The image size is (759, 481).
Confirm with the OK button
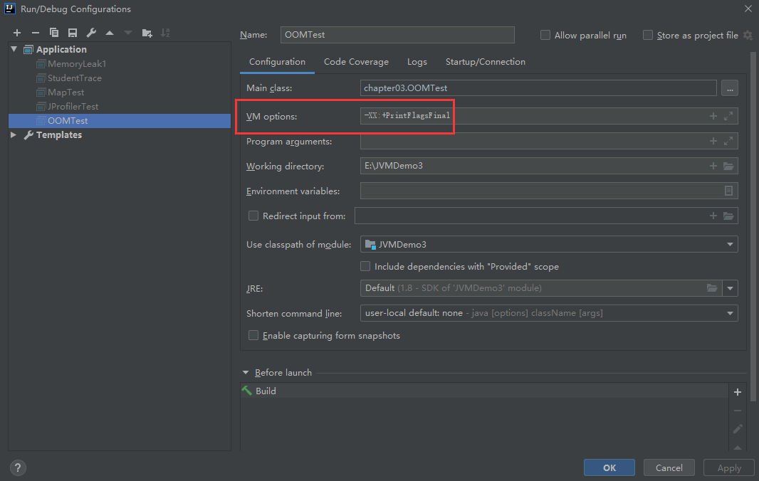609,468
